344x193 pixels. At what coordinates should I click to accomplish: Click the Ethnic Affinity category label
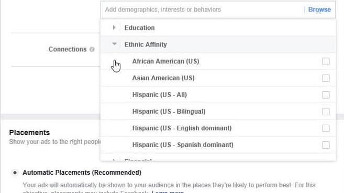[x=146, y=44]
